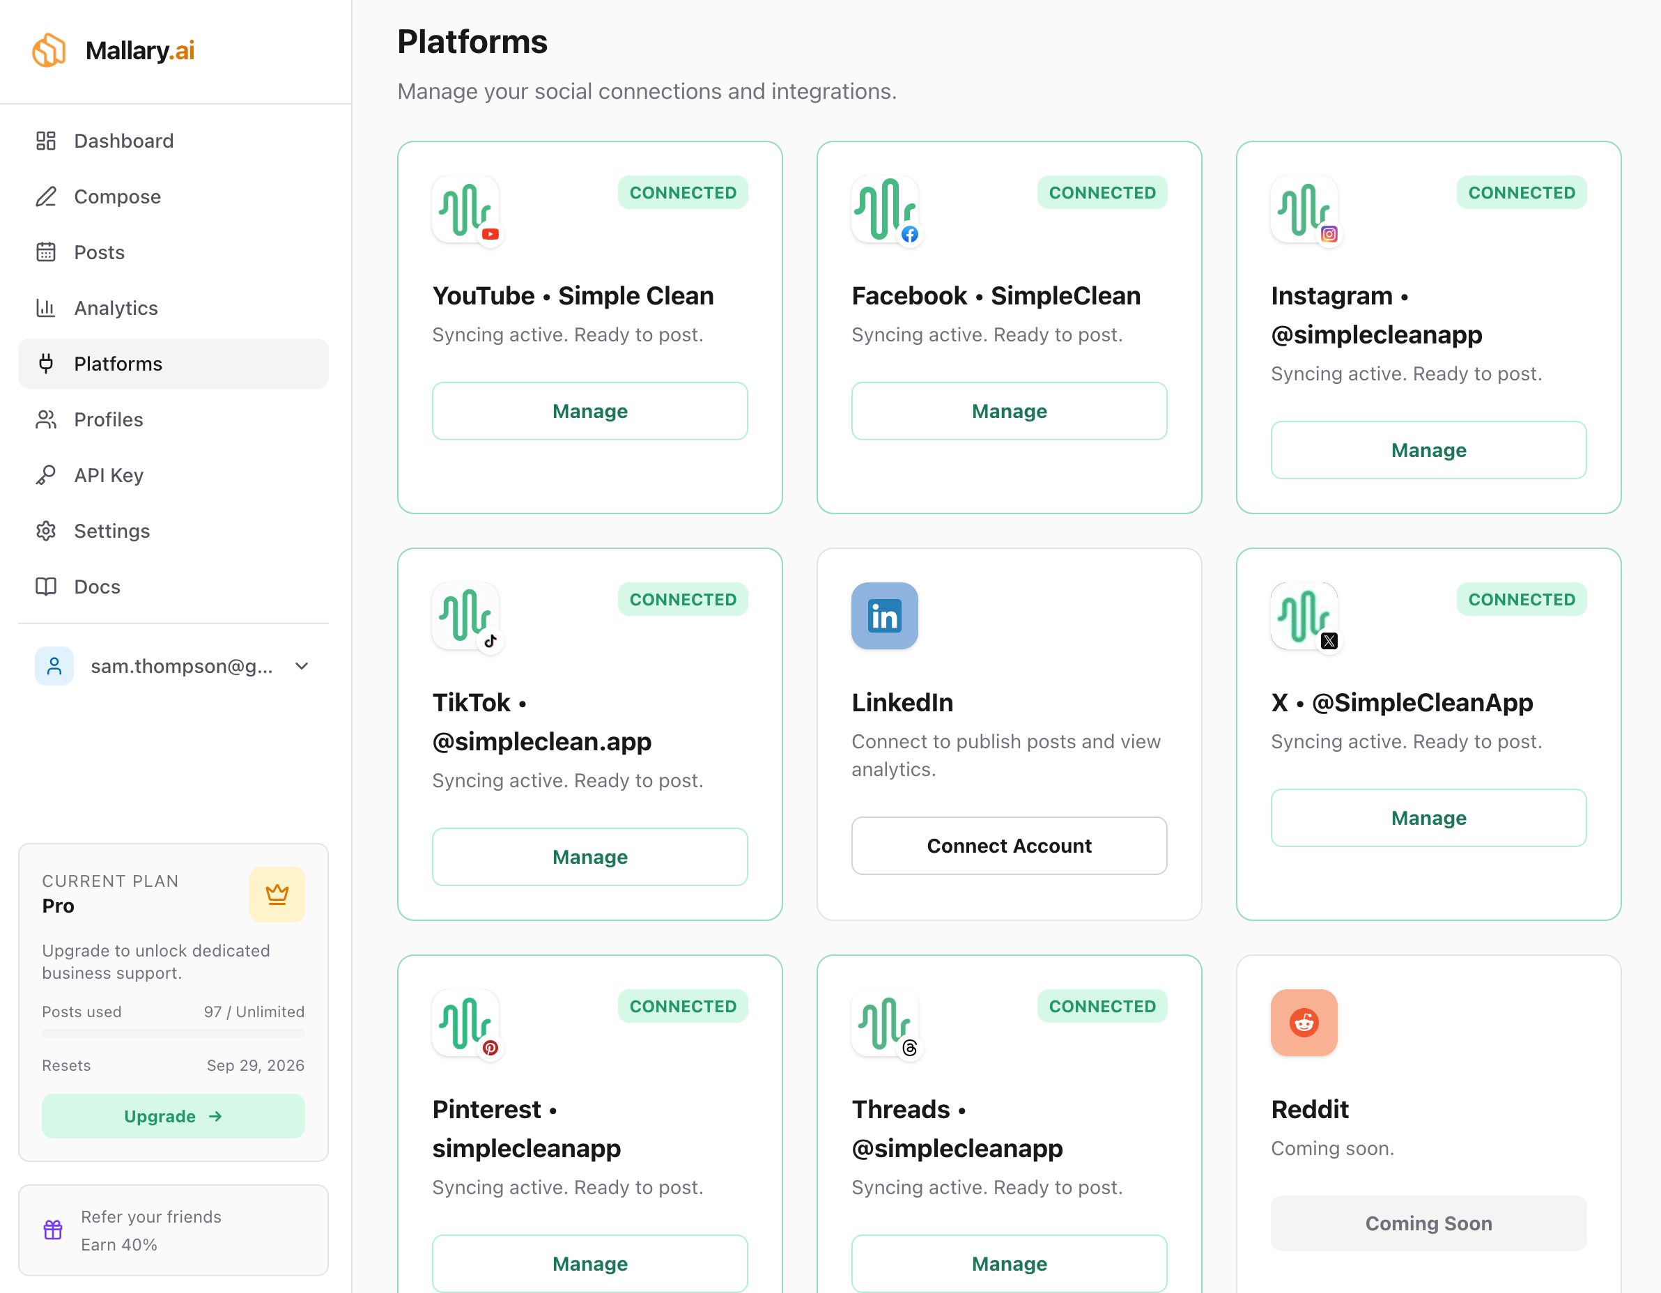
Task: Click the Platforms plug icon
Action: click(x=45, y=364)
